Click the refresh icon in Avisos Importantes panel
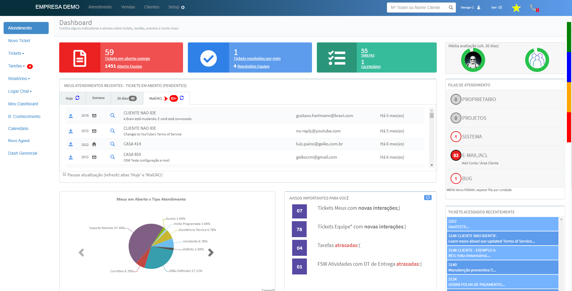 pyautogui.click(x=428, y=197)
